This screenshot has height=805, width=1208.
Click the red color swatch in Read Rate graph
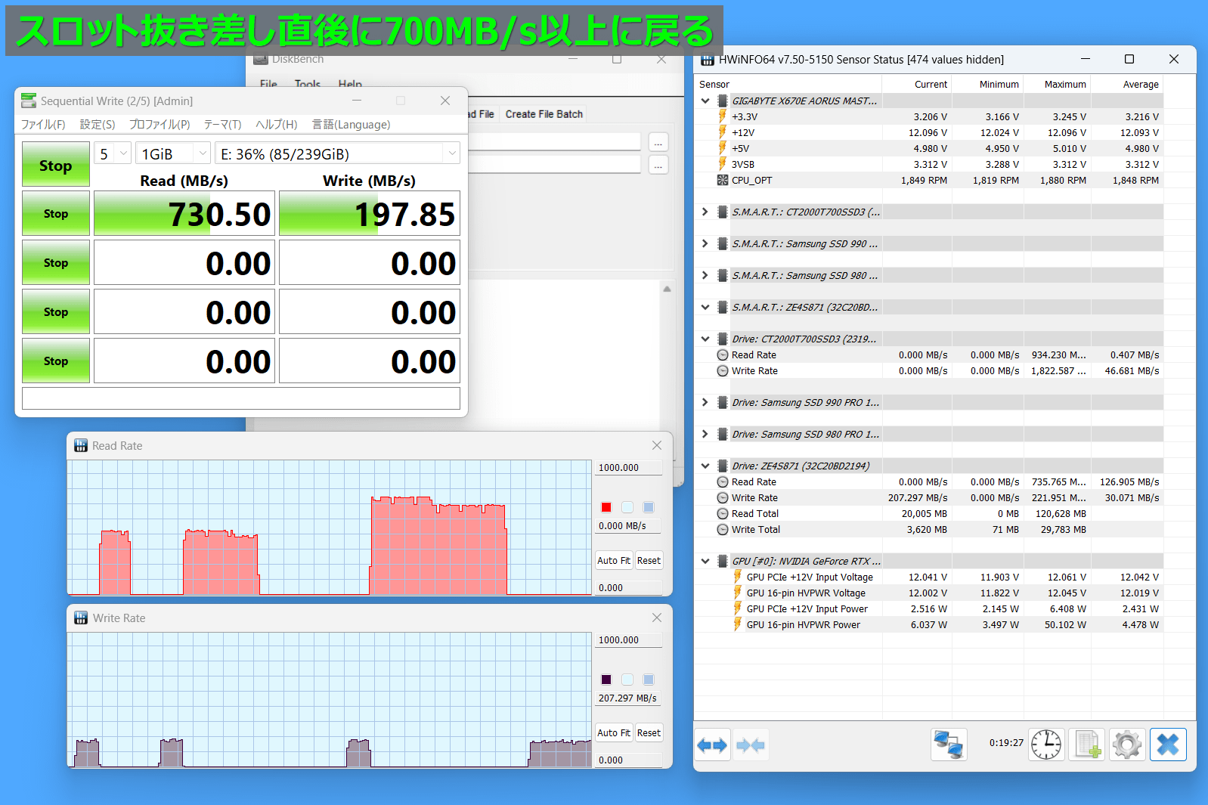click(606, 507)
